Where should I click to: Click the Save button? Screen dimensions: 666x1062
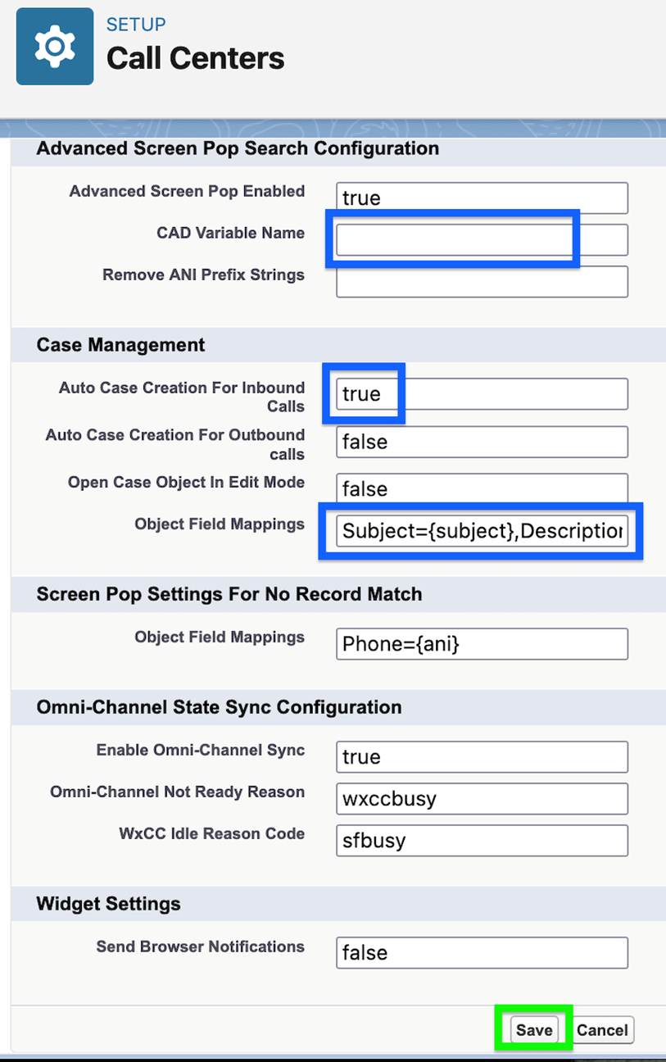[x=533, y=1030]
